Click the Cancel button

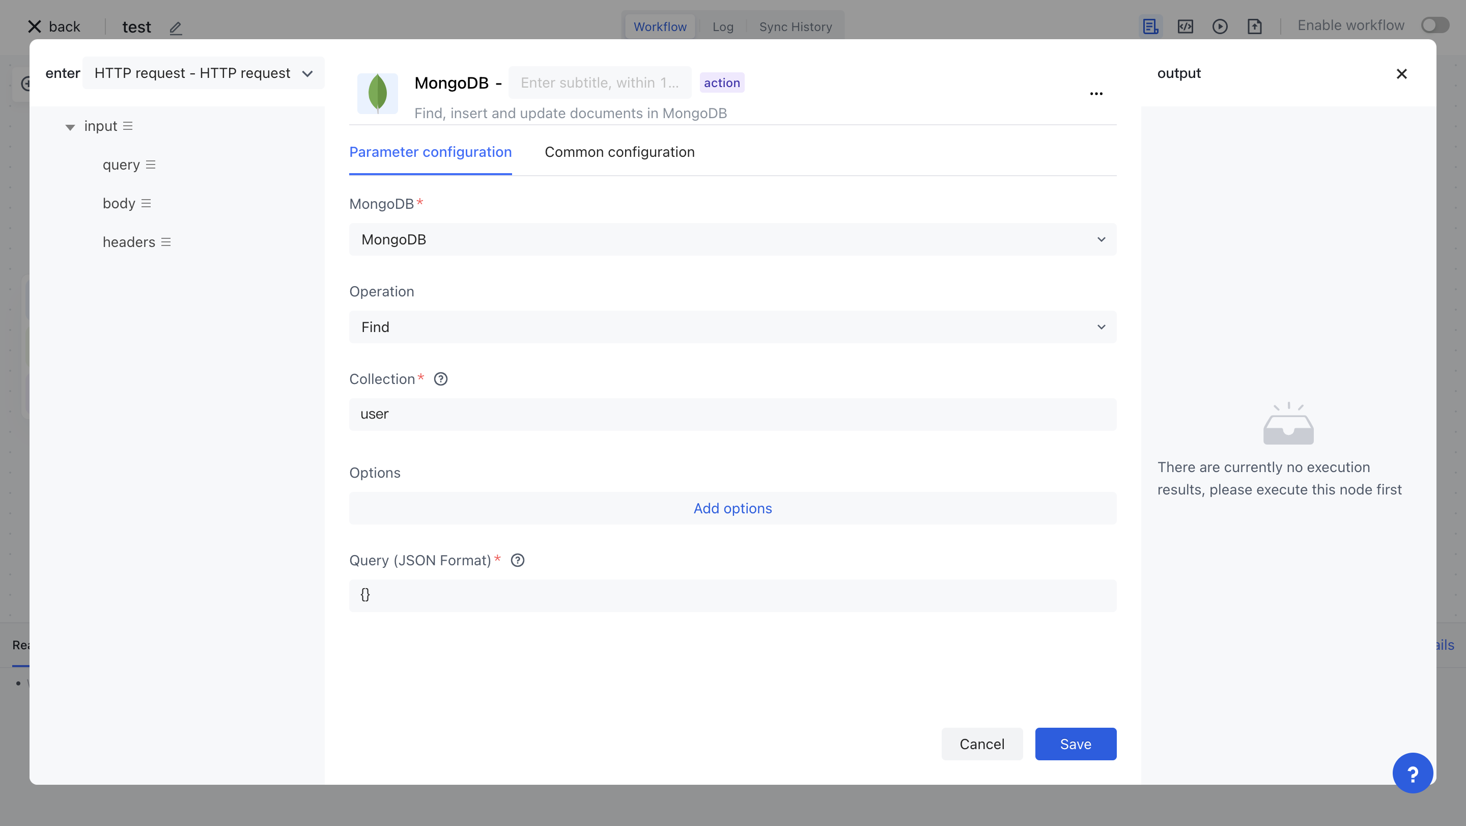982,744
